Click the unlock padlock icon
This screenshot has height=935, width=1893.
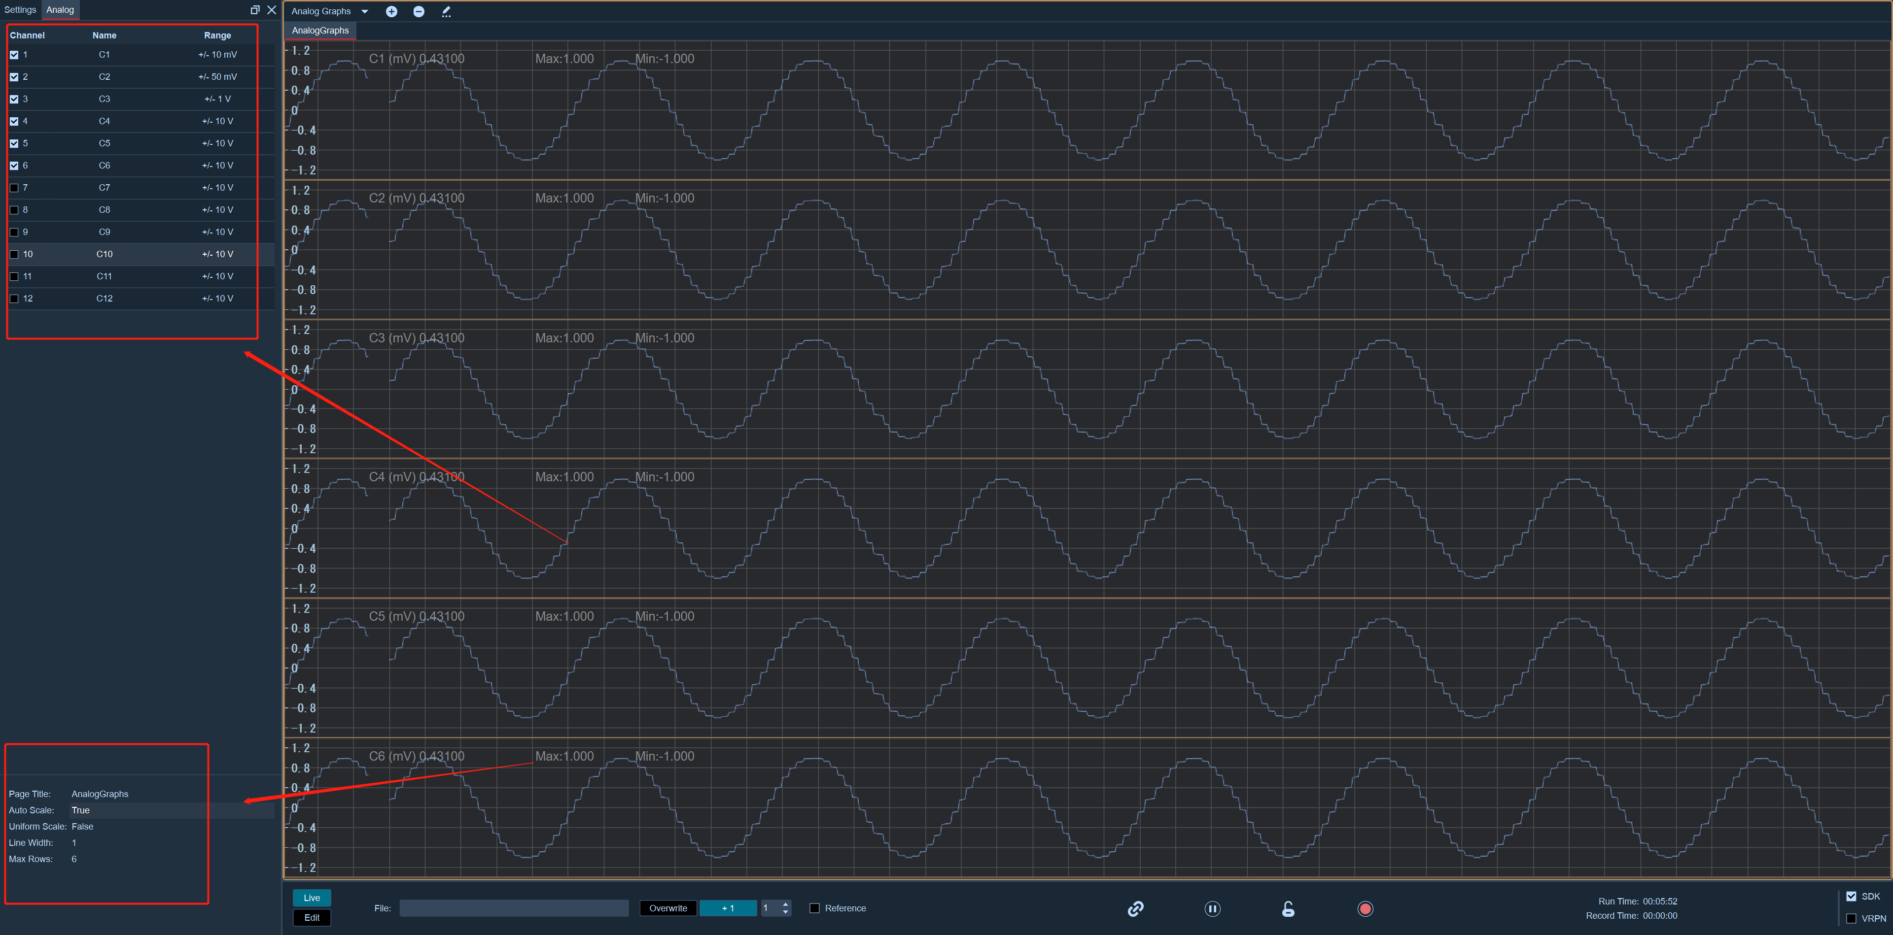1288,908
